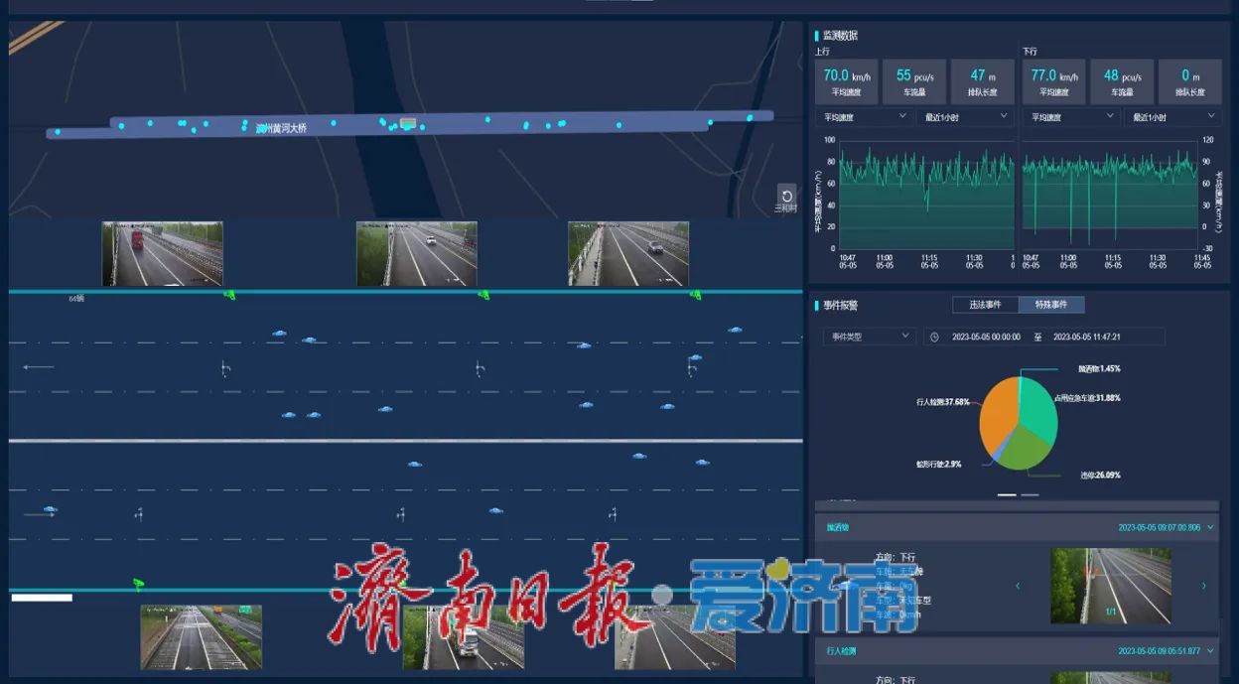Click the 行人检测:37.68% pie chart label
The image size is (1239, 684).
click(x=942, y=402)
